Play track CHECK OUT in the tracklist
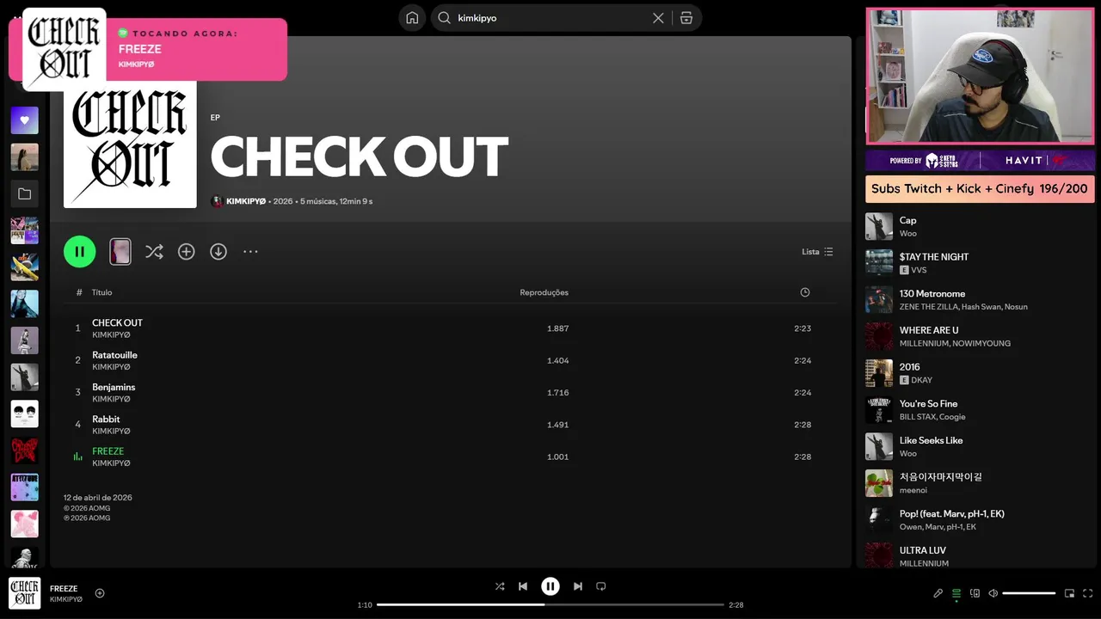Image resolution: width=1101 pixels, height=619 pixels. coord(450,328)
